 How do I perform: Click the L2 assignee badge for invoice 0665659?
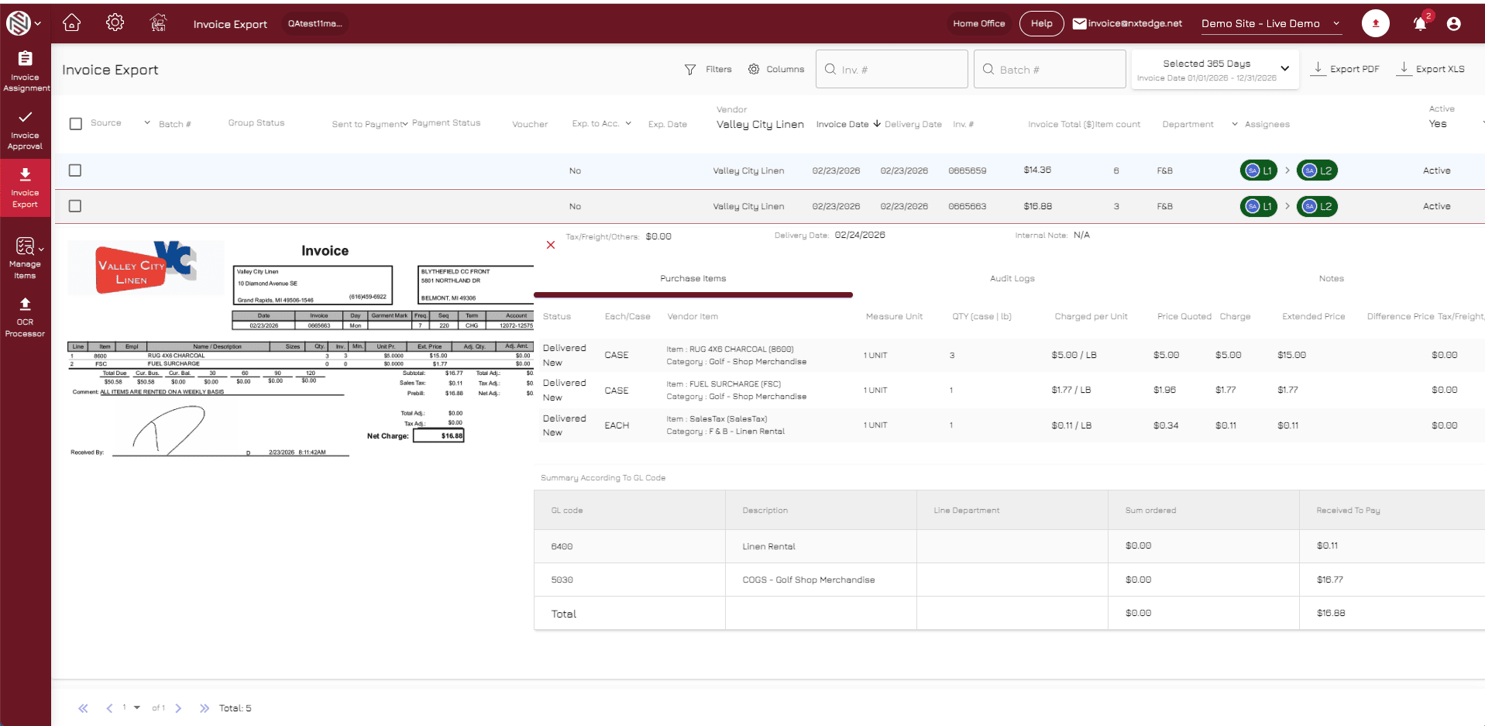pyautogui.click(x=1317, y=170)
